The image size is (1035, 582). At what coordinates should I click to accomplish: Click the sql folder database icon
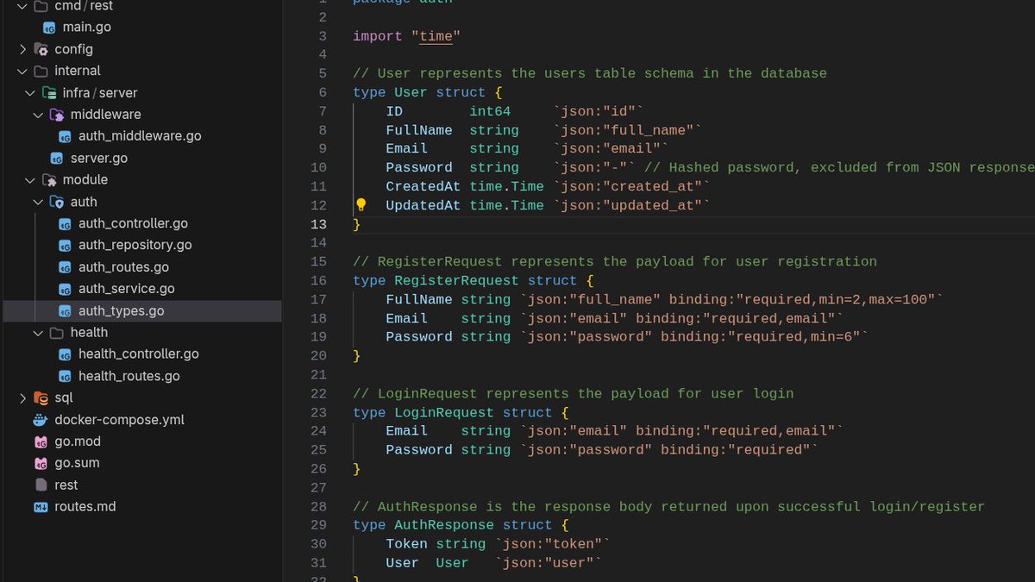[41, 398]
